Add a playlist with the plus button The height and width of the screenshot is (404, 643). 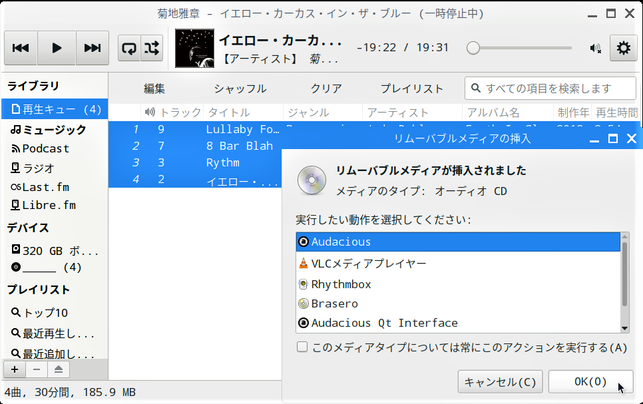pos(15,369)
